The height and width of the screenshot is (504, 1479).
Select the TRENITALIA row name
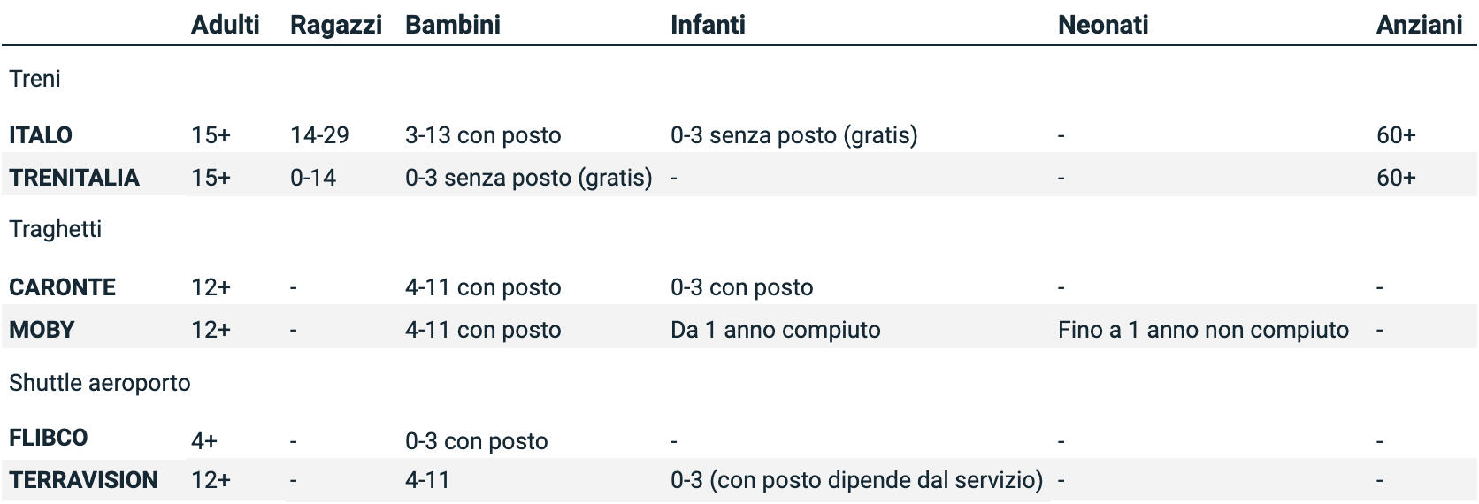74,178
